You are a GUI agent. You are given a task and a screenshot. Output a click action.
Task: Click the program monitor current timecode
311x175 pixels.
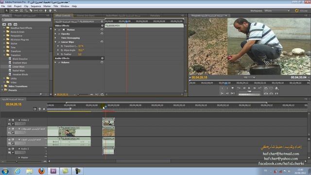[x=199, y=77]
